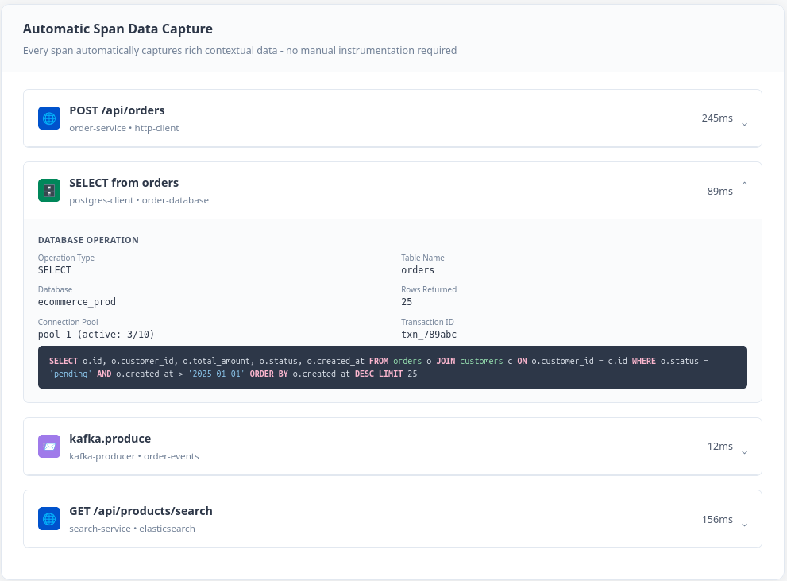Click the ecommerce_prod database value
This screenshot has width=787, height=581.
tap(77, 302)
